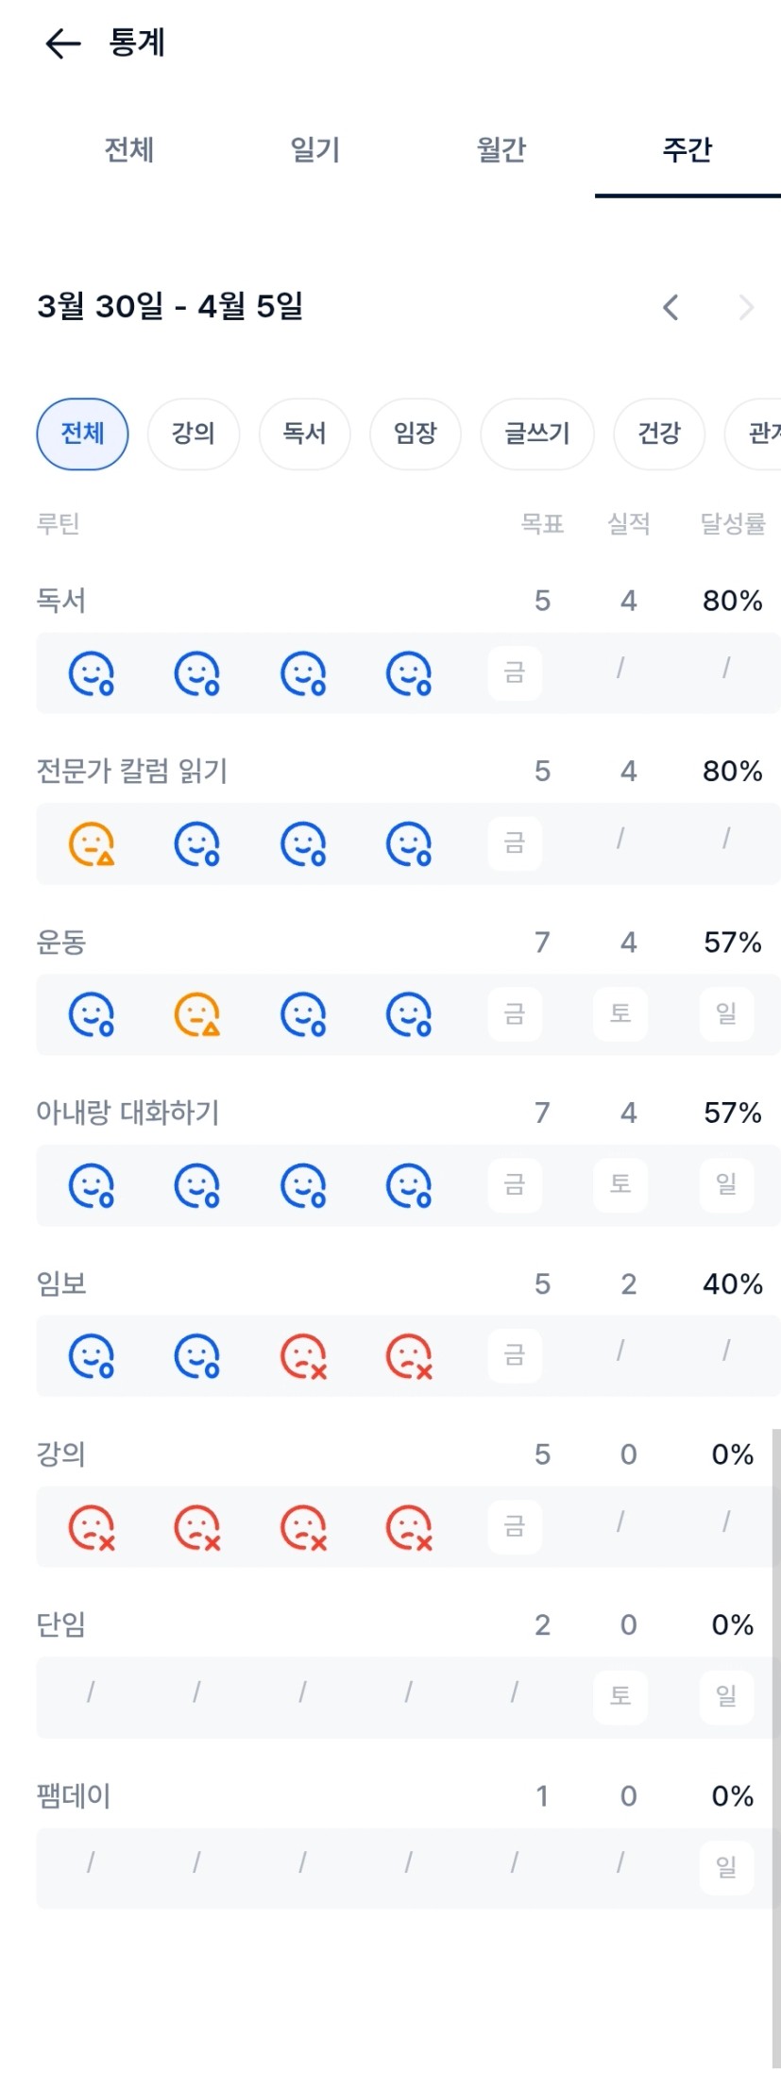Go to previous week with left chevron
Viewport: 781px width, 2090px height.
pyautogui.click(x=671, y=307)
